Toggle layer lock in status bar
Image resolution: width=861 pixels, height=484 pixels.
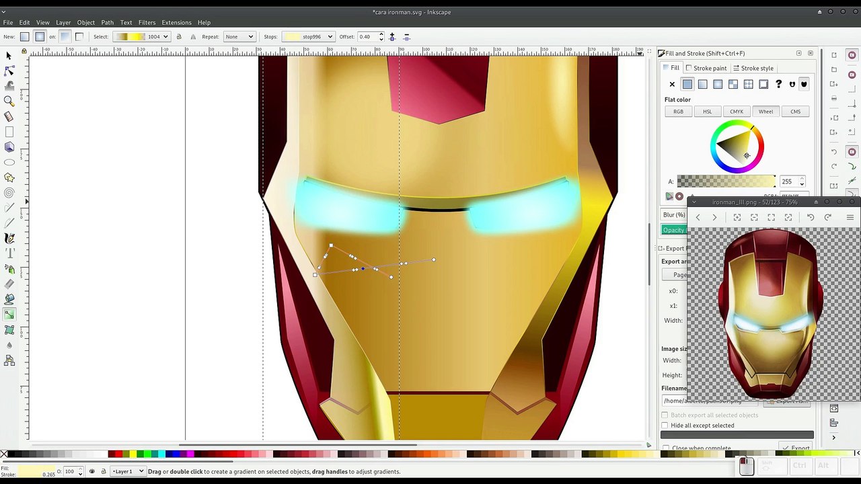[103, 471]
